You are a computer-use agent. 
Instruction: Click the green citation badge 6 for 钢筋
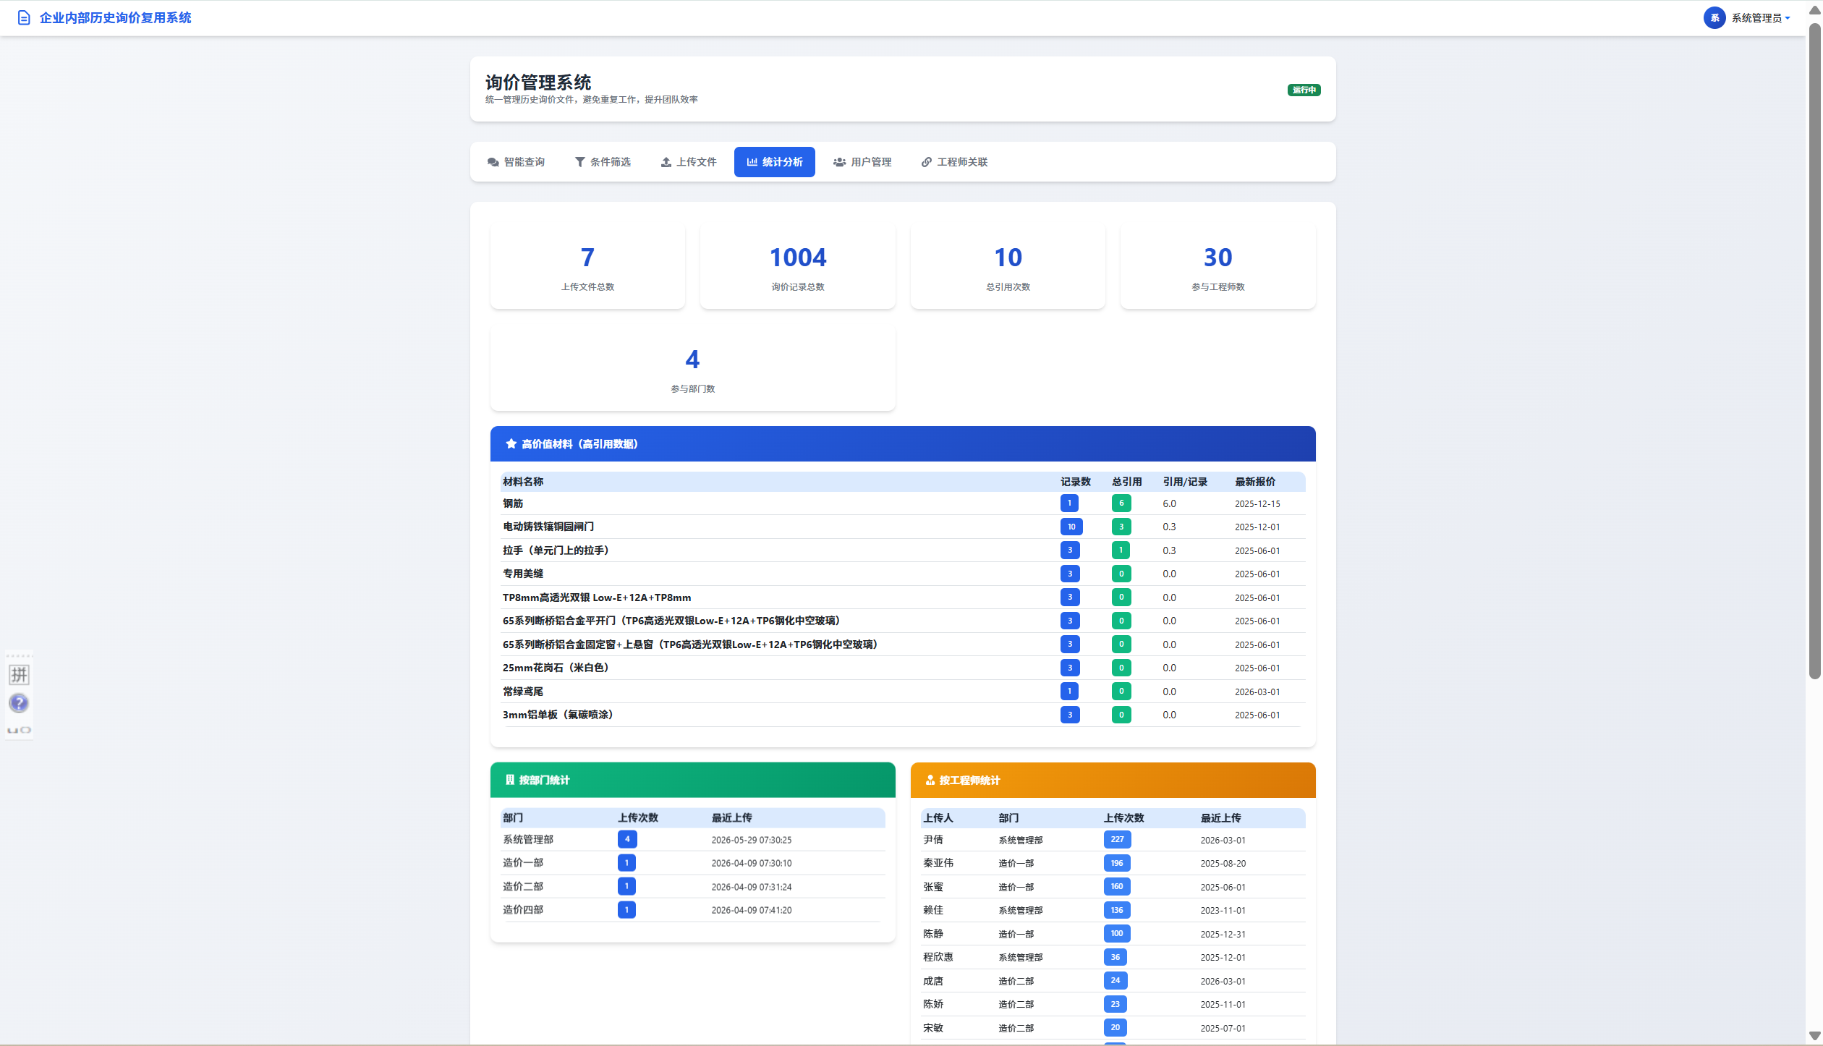(1121, 503)
